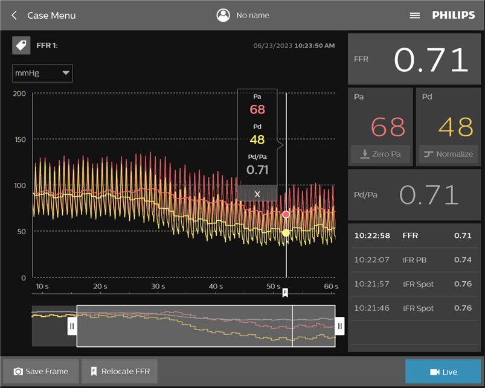
Task: Click Save Frame button
Action: [x=41, y=371]
